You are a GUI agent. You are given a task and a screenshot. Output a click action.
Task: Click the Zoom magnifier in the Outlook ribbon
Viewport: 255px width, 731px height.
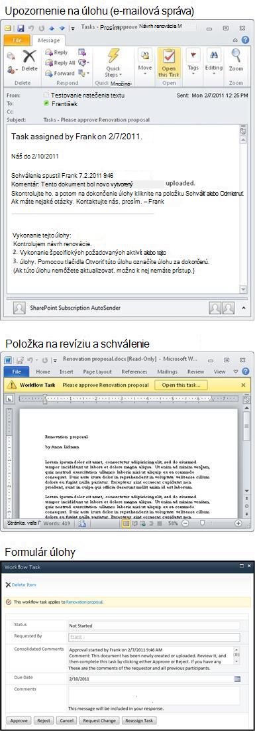[236, 60]
